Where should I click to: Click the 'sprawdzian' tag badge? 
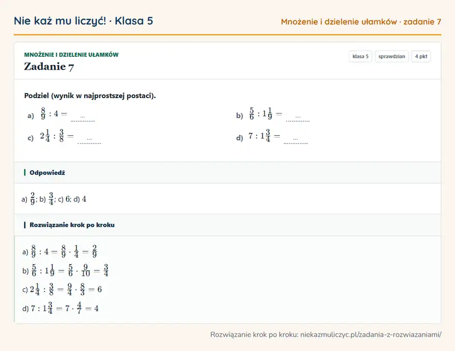[392, 56]
